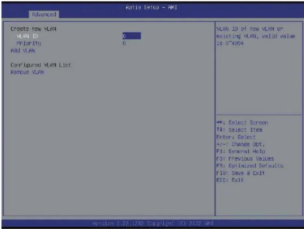Click the Configured VLAN List heading

click(41, 65)
